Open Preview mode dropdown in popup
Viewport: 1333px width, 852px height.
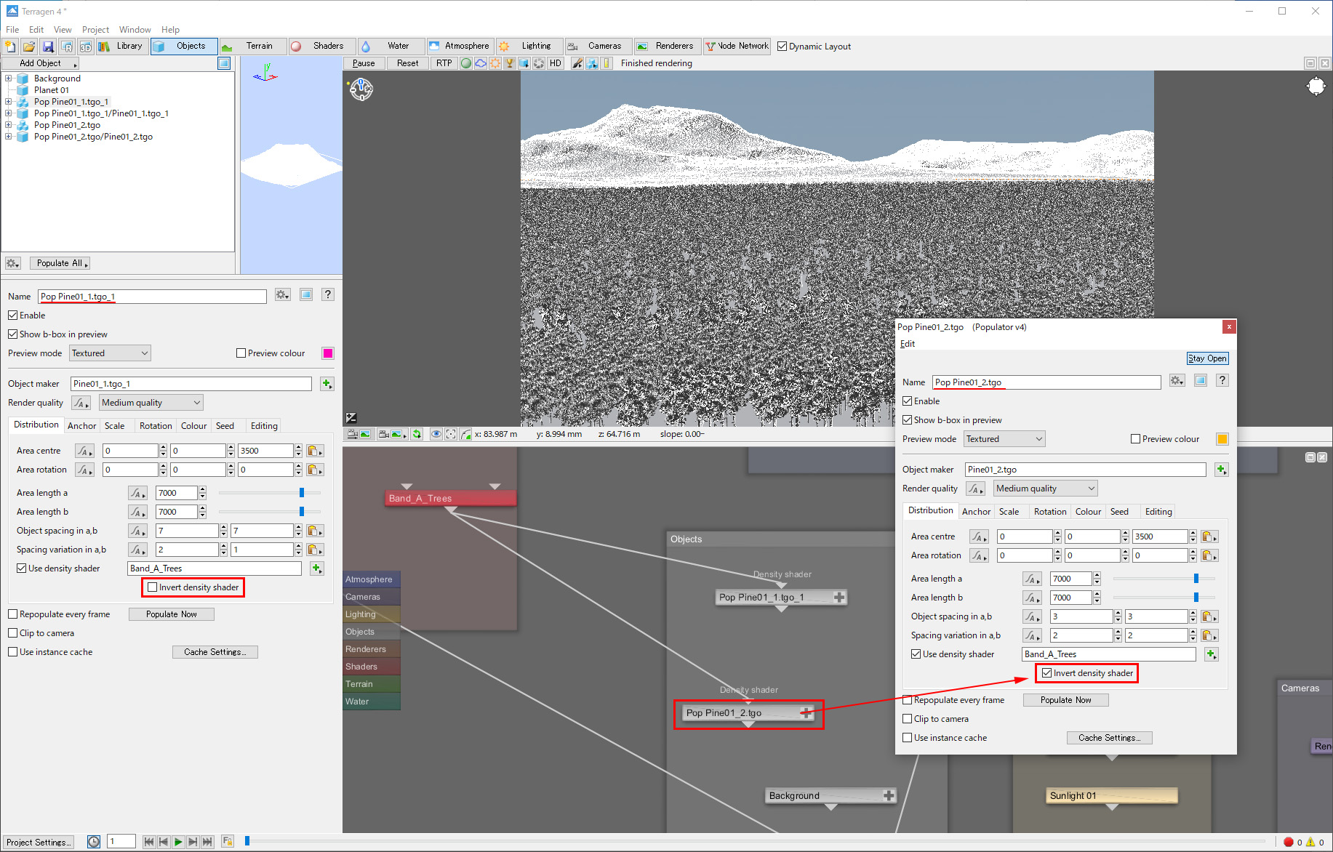point(1004,439)
